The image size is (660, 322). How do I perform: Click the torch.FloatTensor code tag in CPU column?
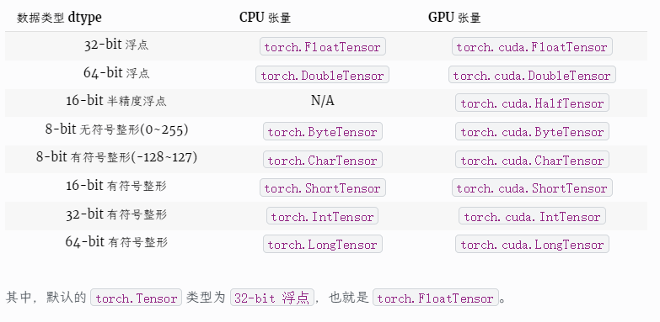tap(323, 46)
